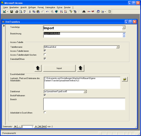
Task: Expand the Dateiformat combo box
Action: click(85, 92)
